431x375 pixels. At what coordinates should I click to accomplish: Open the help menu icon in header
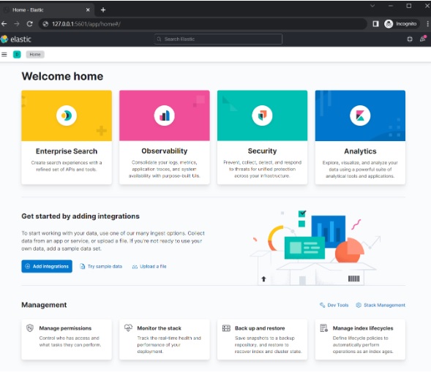[410, 39]
